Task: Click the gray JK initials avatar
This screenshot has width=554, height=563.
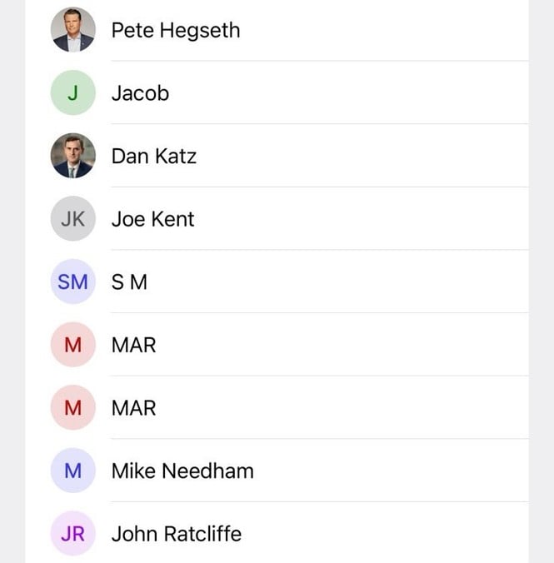Action: click(x=73, y=219)
